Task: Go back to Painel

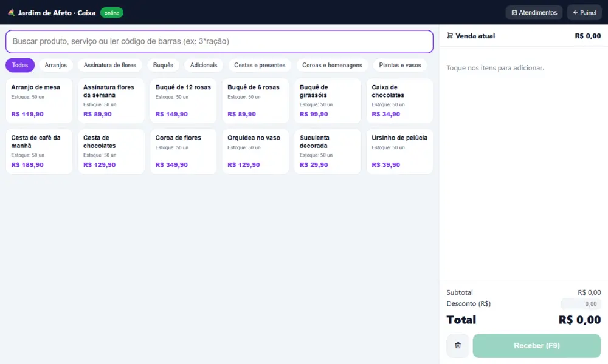Action: [584, 12]
